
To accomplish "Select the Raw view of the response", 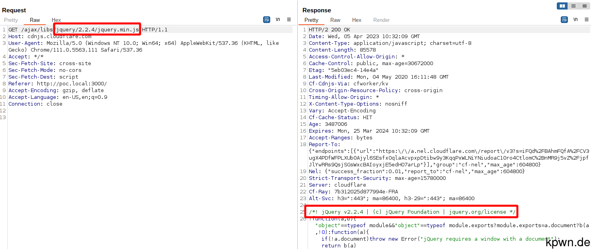I will coord(335,20).
